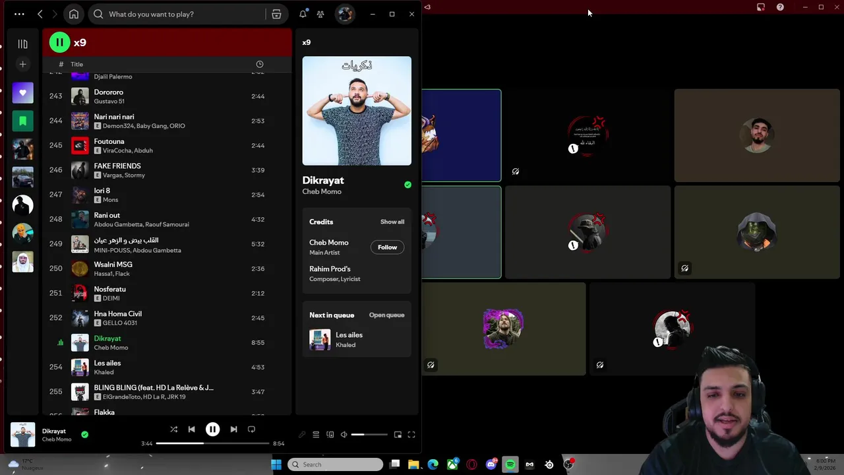Open Liked Songs in sidebar
Screen dimensions: 844x475
click(22, 93)
